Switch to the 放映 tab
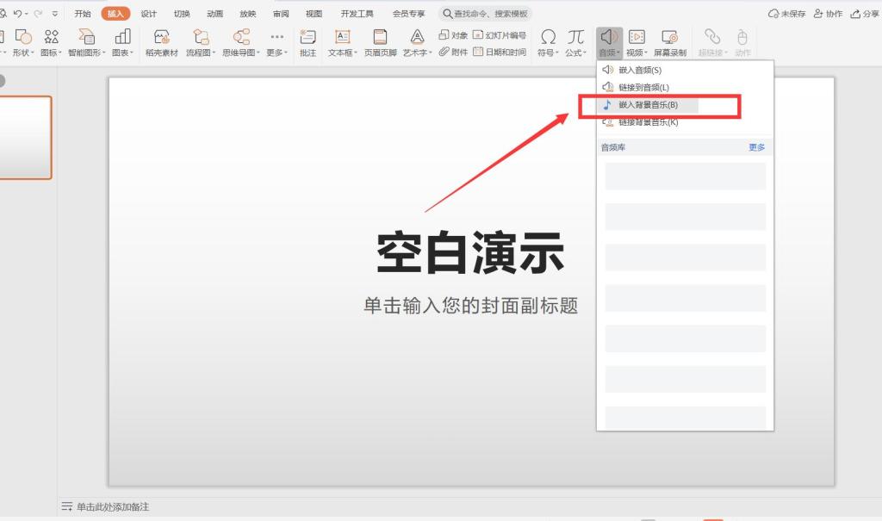The image size is (882, 521). pyautogui.click(x=248, y=14)
